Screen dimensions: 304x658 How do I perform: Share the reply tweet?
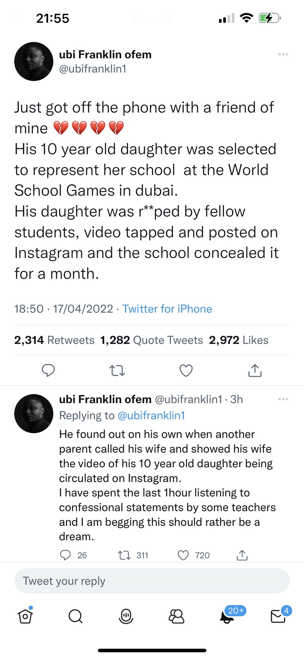[x=242, y=555]
